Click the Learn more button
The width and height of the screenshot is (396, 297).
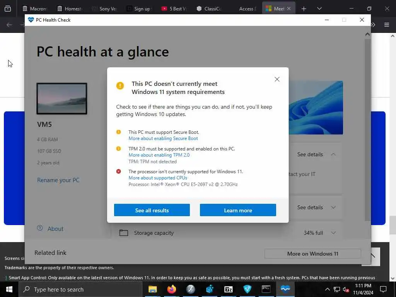click(x=238, y=210)
